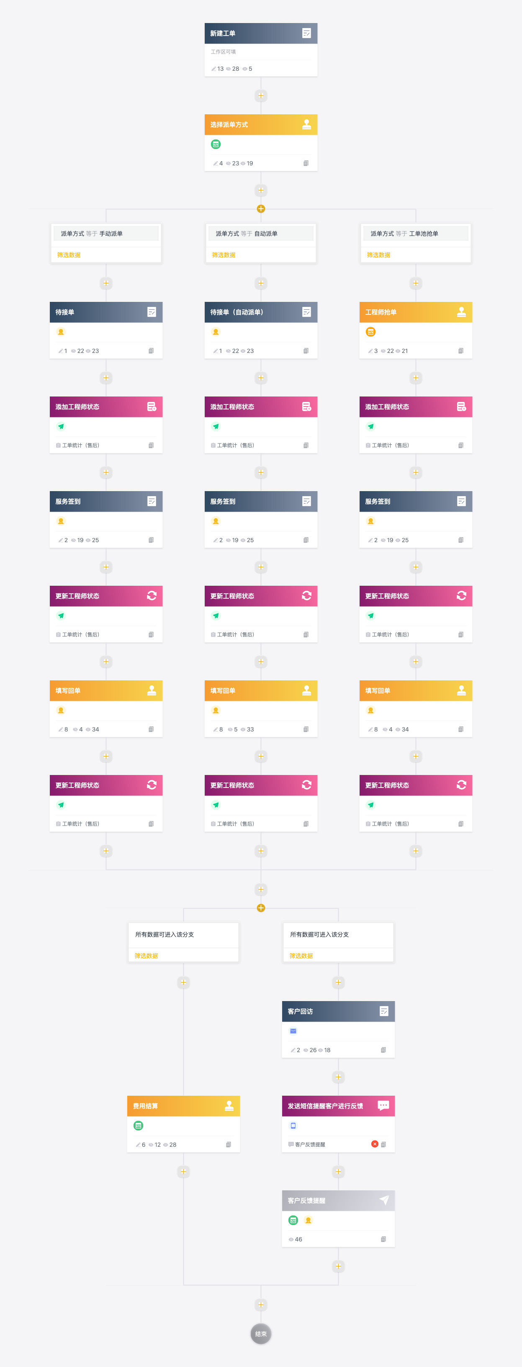Add branch via orange plus under 选择派单方式
Viewport: 522px width, 1367px height.
click(x=260, y=209)
